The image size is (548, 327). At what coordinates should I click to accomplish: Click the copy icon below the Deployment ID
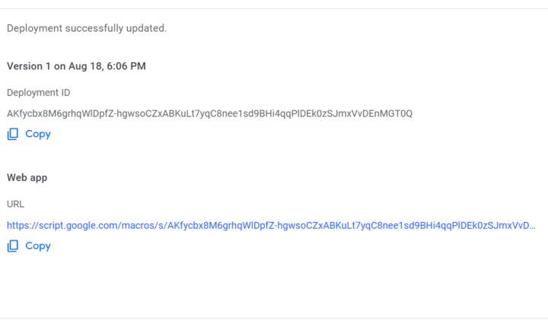[12, 134]
